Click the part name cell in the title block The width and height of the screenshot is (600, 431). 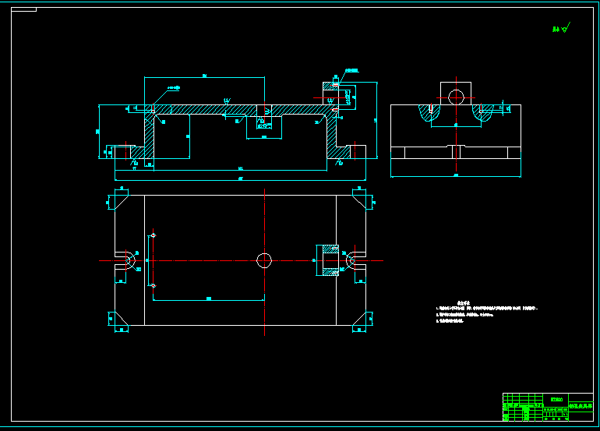click(581, 406)
